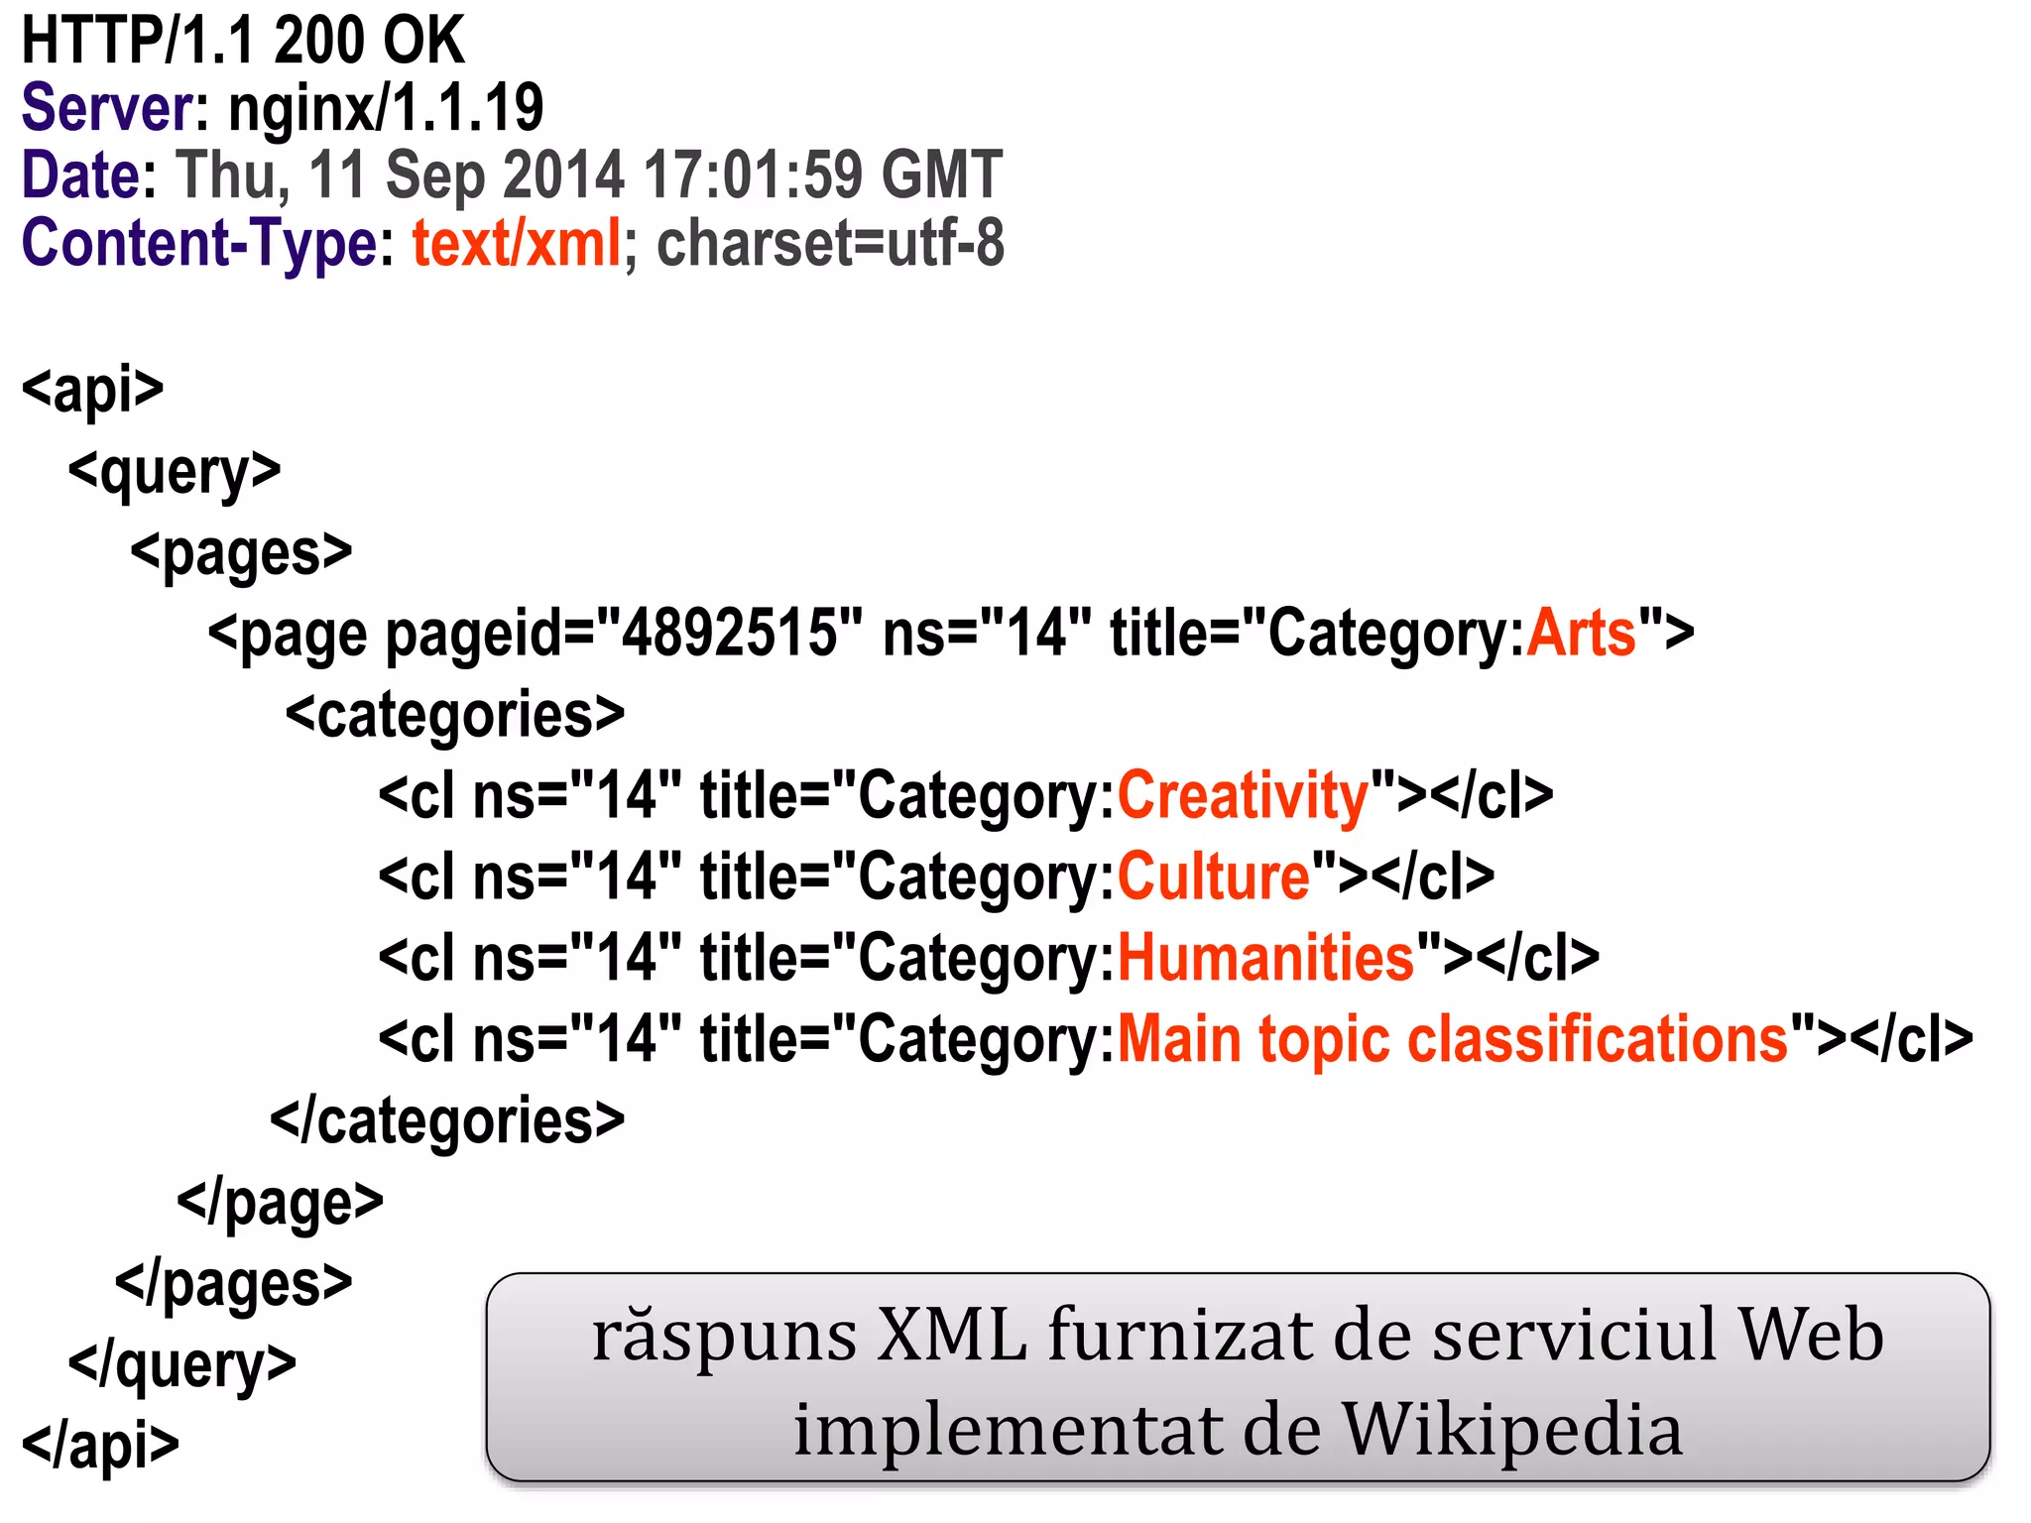Click the Content-Type header label
Viewport: 2031px width, 1523px height.
coord(198,243)
